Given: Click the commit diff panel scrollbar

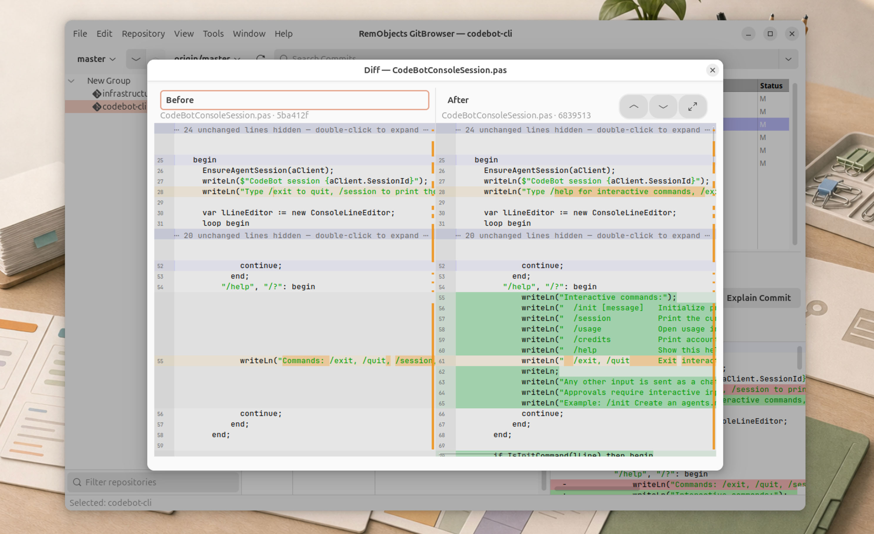Looking at the screenshot, I should [799, 358].
